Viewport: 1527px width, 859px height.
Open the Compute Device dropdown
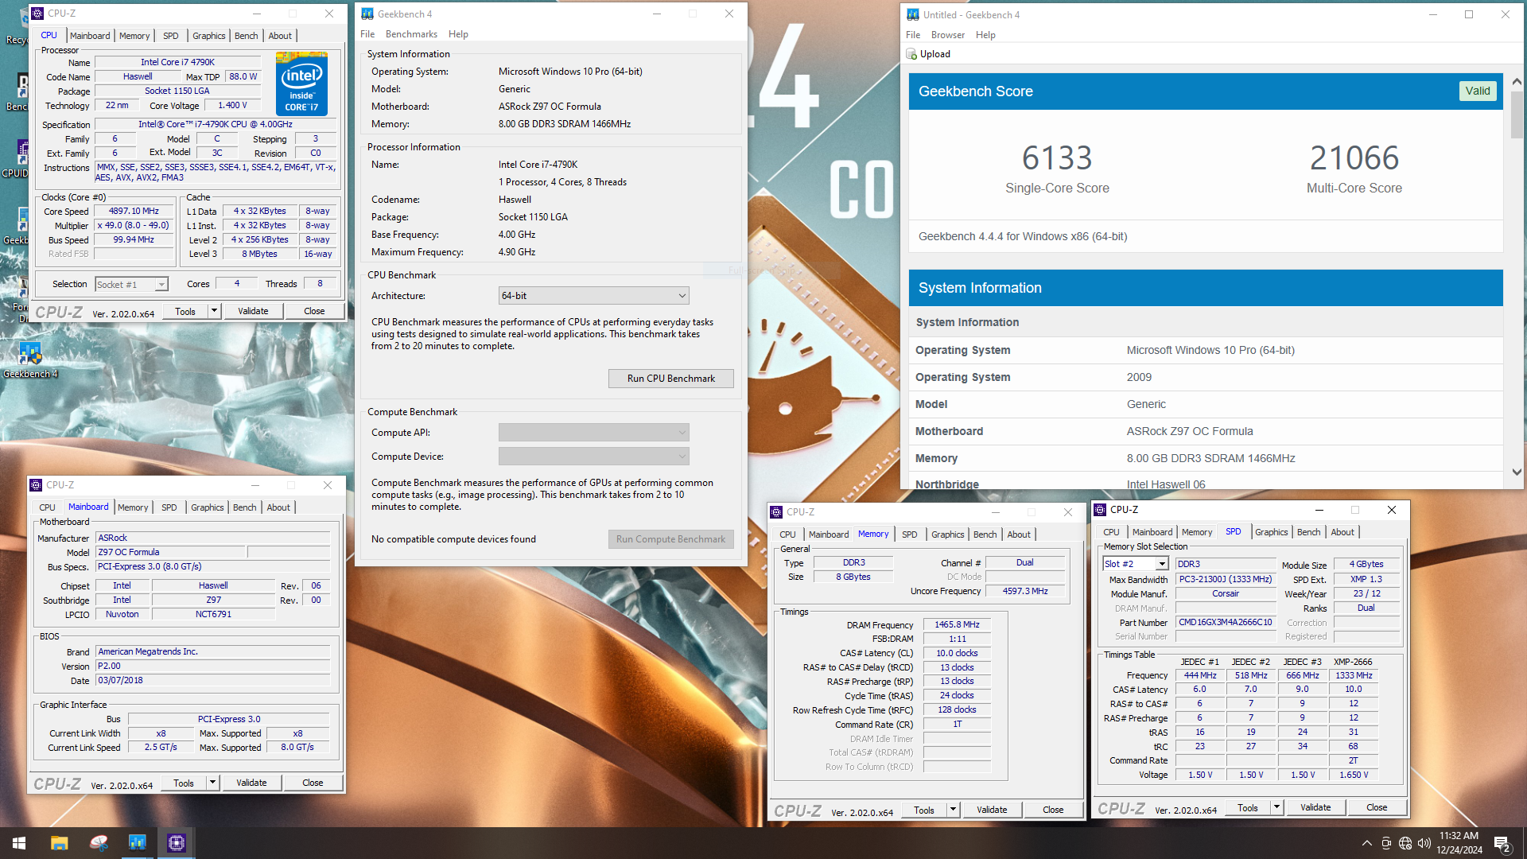[593, 457]
